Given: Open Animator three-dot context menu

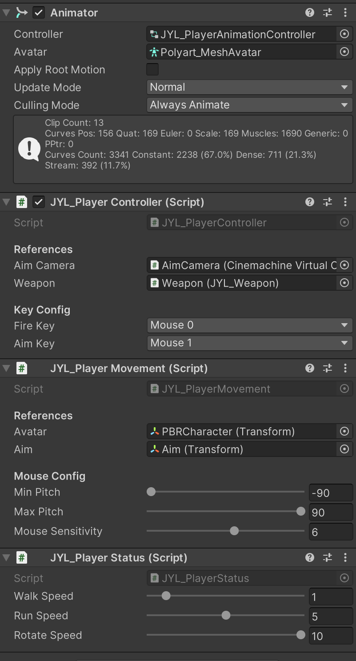Looking at the screenshot, I should [x=345, y=13].
